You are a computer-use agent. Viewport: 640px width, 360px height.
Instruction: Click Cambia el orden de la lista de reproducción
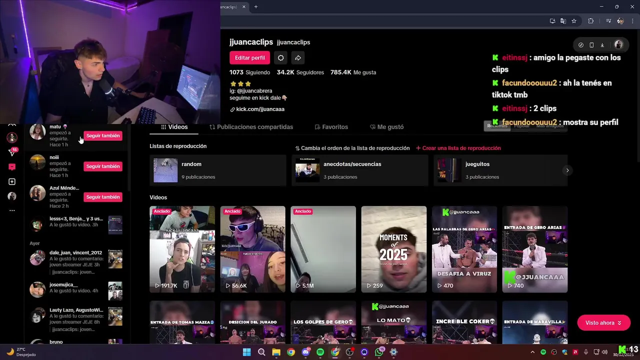point(352,148)
